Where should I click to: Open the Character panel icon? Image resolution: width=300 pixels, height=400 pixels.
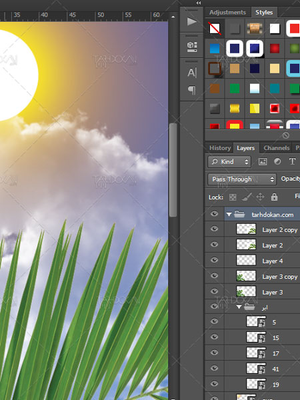(x=192, y=73)
